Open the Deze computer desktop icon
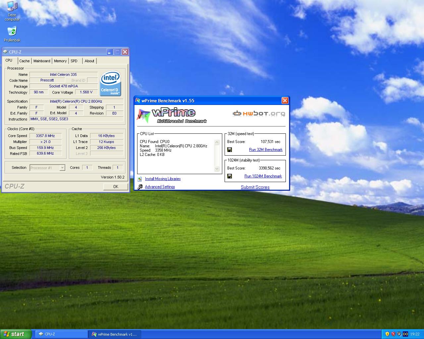 click(12, 11)
